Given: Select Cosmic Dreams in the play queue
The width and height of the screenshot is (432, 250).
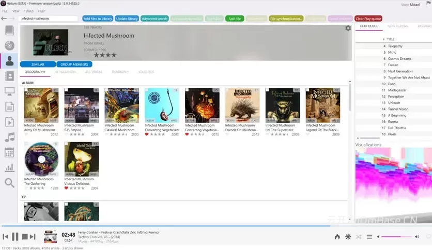Looking at the screenshot, I should point(399,59).
